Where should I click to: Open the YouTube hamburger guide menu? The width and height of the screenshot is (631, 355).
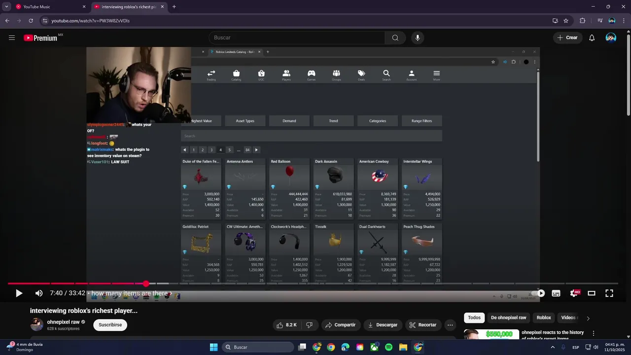(12, 37)
